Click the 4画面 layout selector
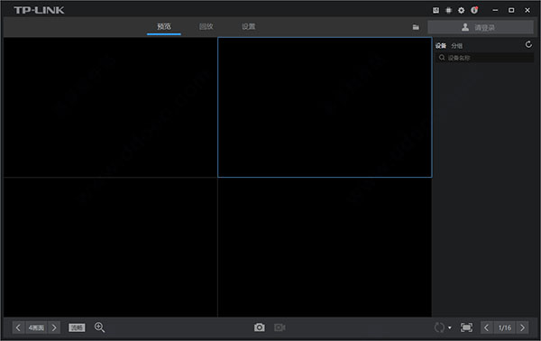This screenshot has width=541, height=341. pos(36,327)
